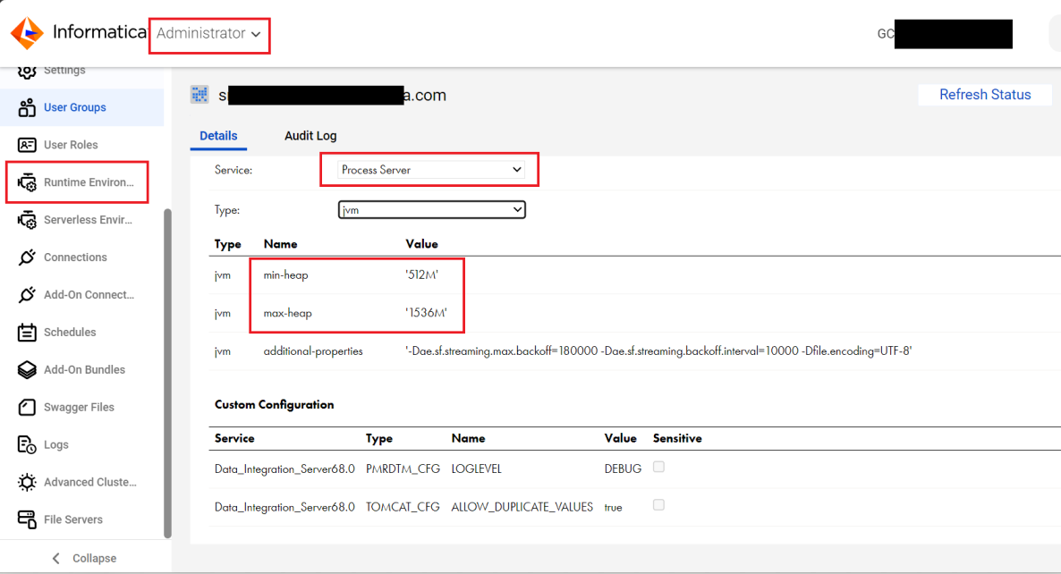The width and height of the screenshot is (1061, 574).
Task: Click the Runtime Environments icon
Action: tap(27, 182)
